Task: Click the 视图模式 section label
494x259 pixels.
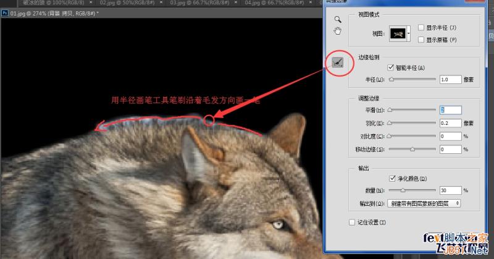Action: click(x=369, y=14)
